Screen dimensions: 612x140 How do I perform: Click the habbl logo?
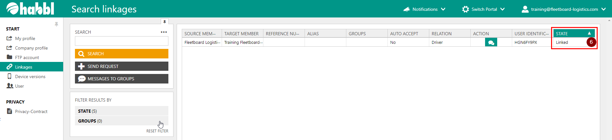tap(30, 9)
